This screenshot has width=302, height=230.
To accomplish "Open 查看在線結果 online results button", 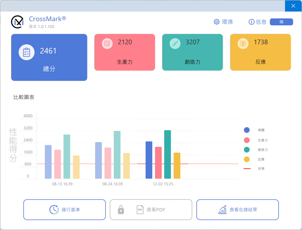I will (237, 209).
